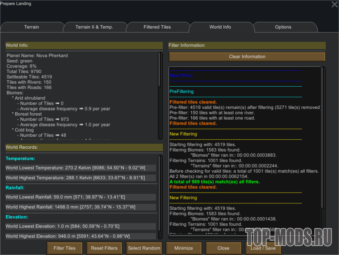Choose Select Random tile button
The image size is (339, 255).
pos(144,248)
